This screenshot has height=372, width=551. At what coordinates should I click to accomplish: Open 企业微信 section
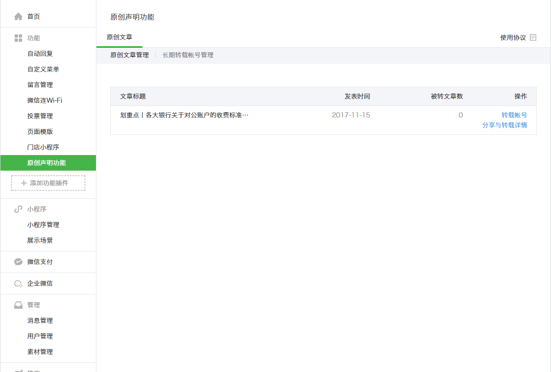coord(40,283)
